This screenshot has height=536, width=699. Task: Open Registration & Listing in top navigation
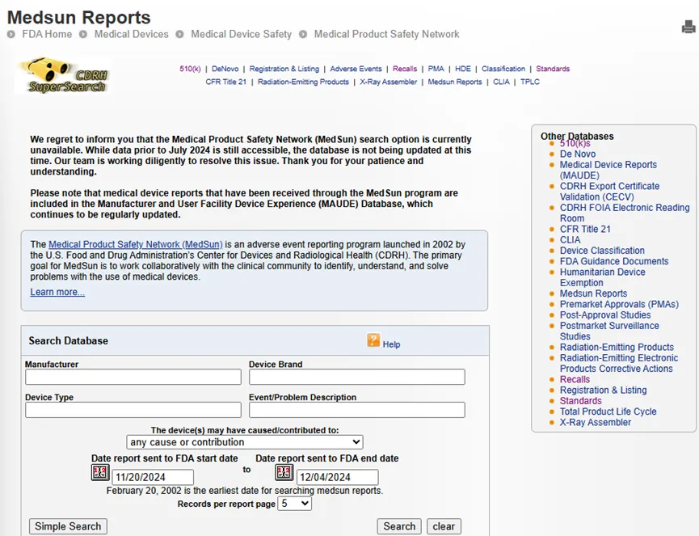284,69
